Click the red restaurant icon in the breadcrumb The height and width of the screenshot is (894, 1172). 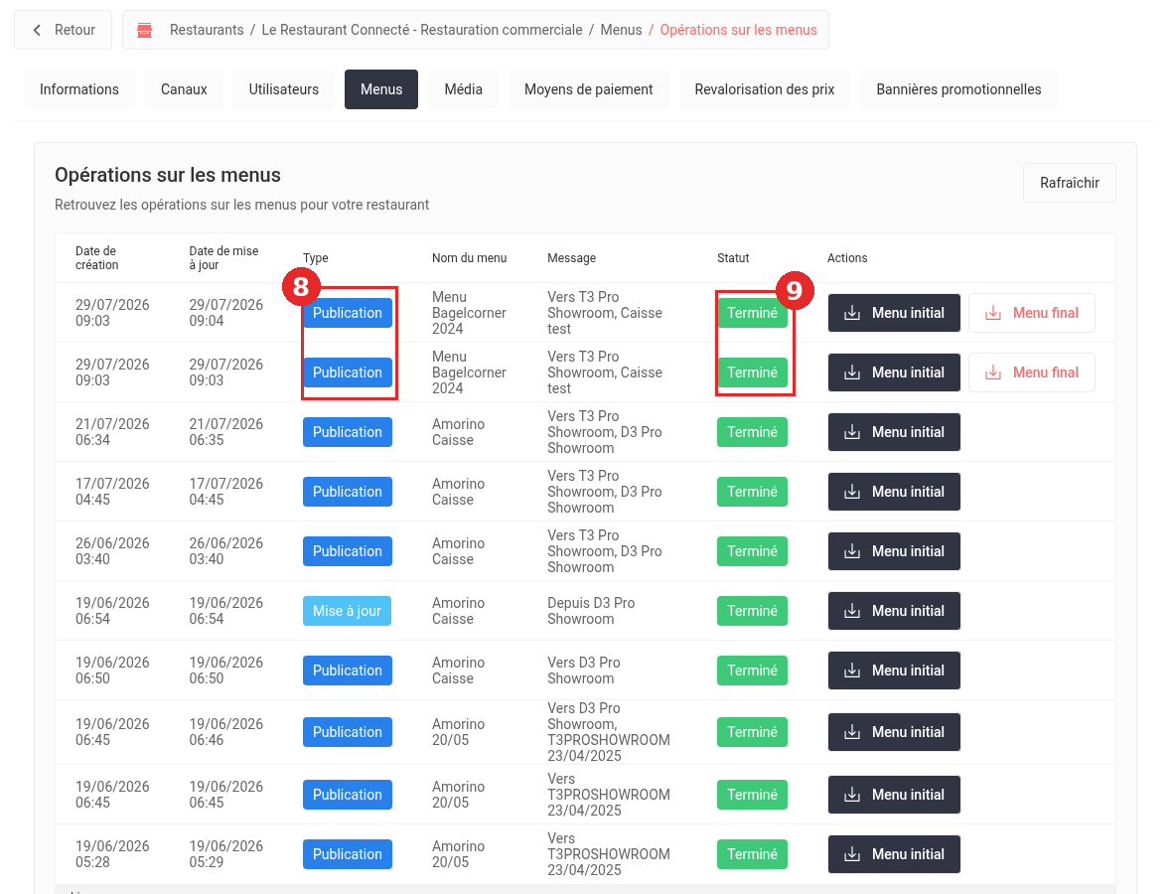pos(145,30)
